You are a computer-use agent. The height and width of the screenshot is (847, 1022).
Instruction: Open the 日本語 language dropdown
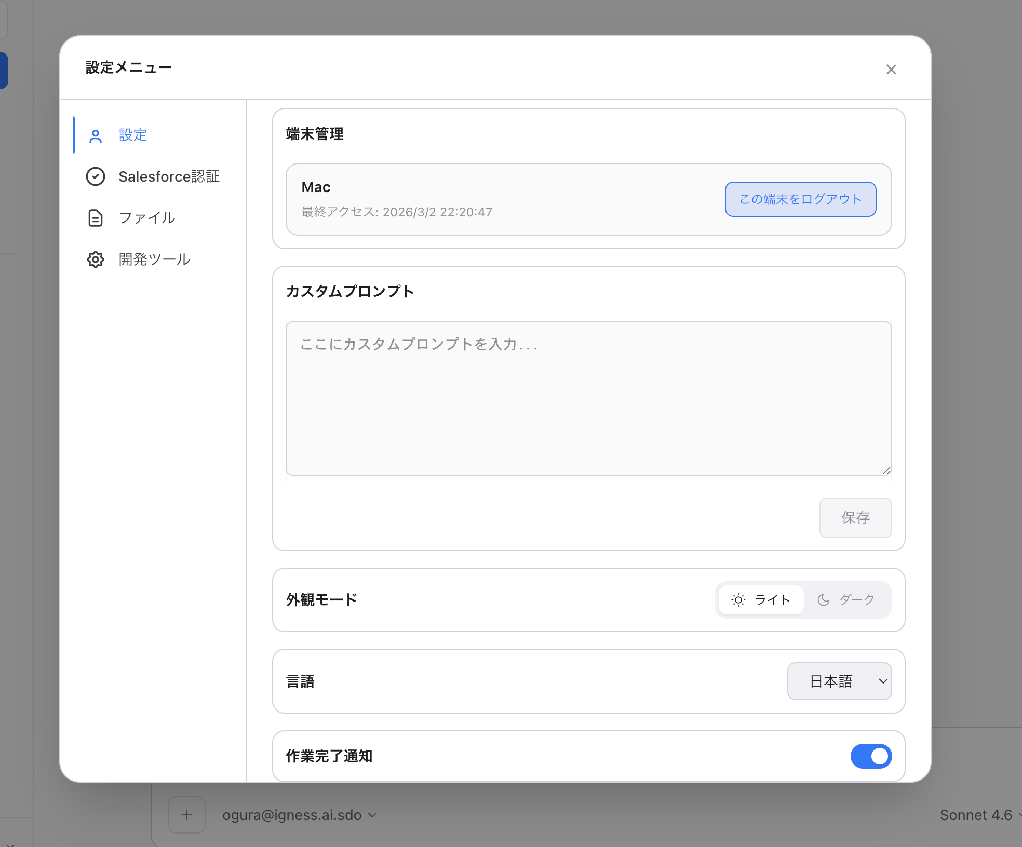[x=839, y=681]
